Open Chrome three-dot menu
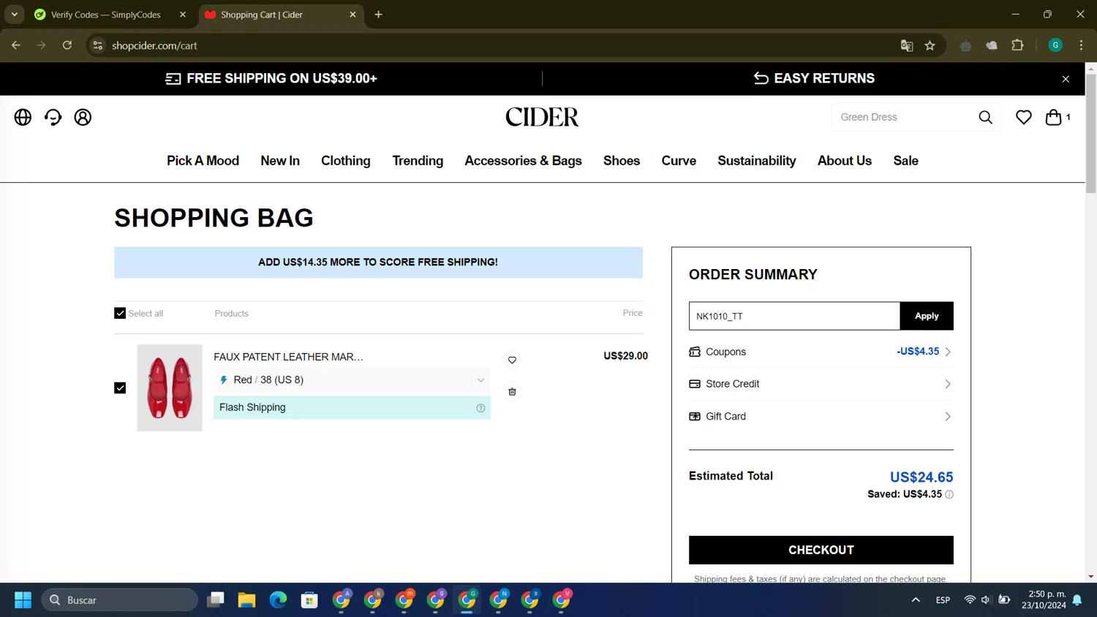This screenshot has width=1097, height=617. coord(1081,45)
